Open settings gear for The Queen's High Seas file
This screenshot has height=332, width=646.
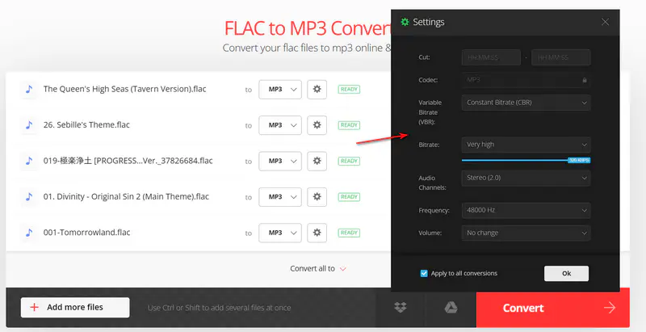[317, 90]
